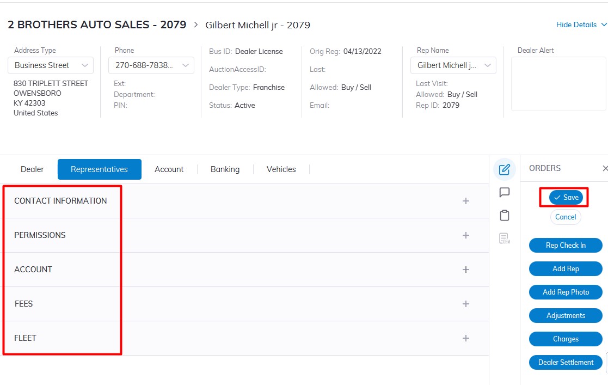Open the Phone number dropdown

point(151,65)
